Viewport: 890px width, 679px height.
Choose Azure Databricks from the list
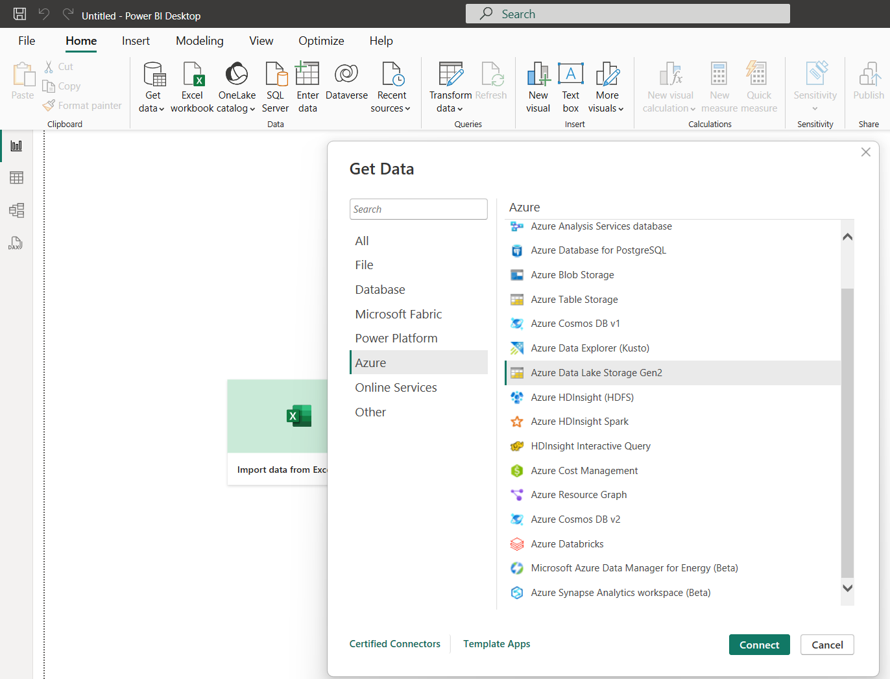click(x=567, y=544)
